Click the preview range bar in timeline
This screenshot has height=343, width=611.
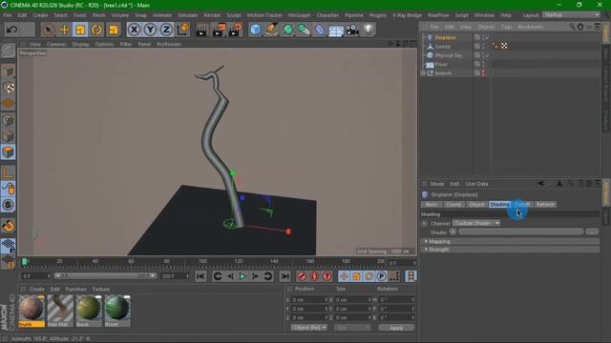pyautogui.click(x=105, y=275)
